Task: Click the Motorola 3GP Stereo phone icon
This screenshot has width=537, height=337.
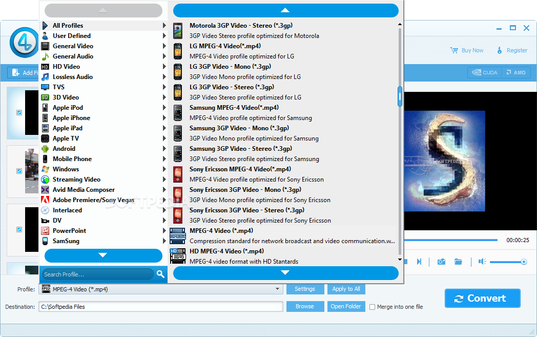Action: coord(178,30)
